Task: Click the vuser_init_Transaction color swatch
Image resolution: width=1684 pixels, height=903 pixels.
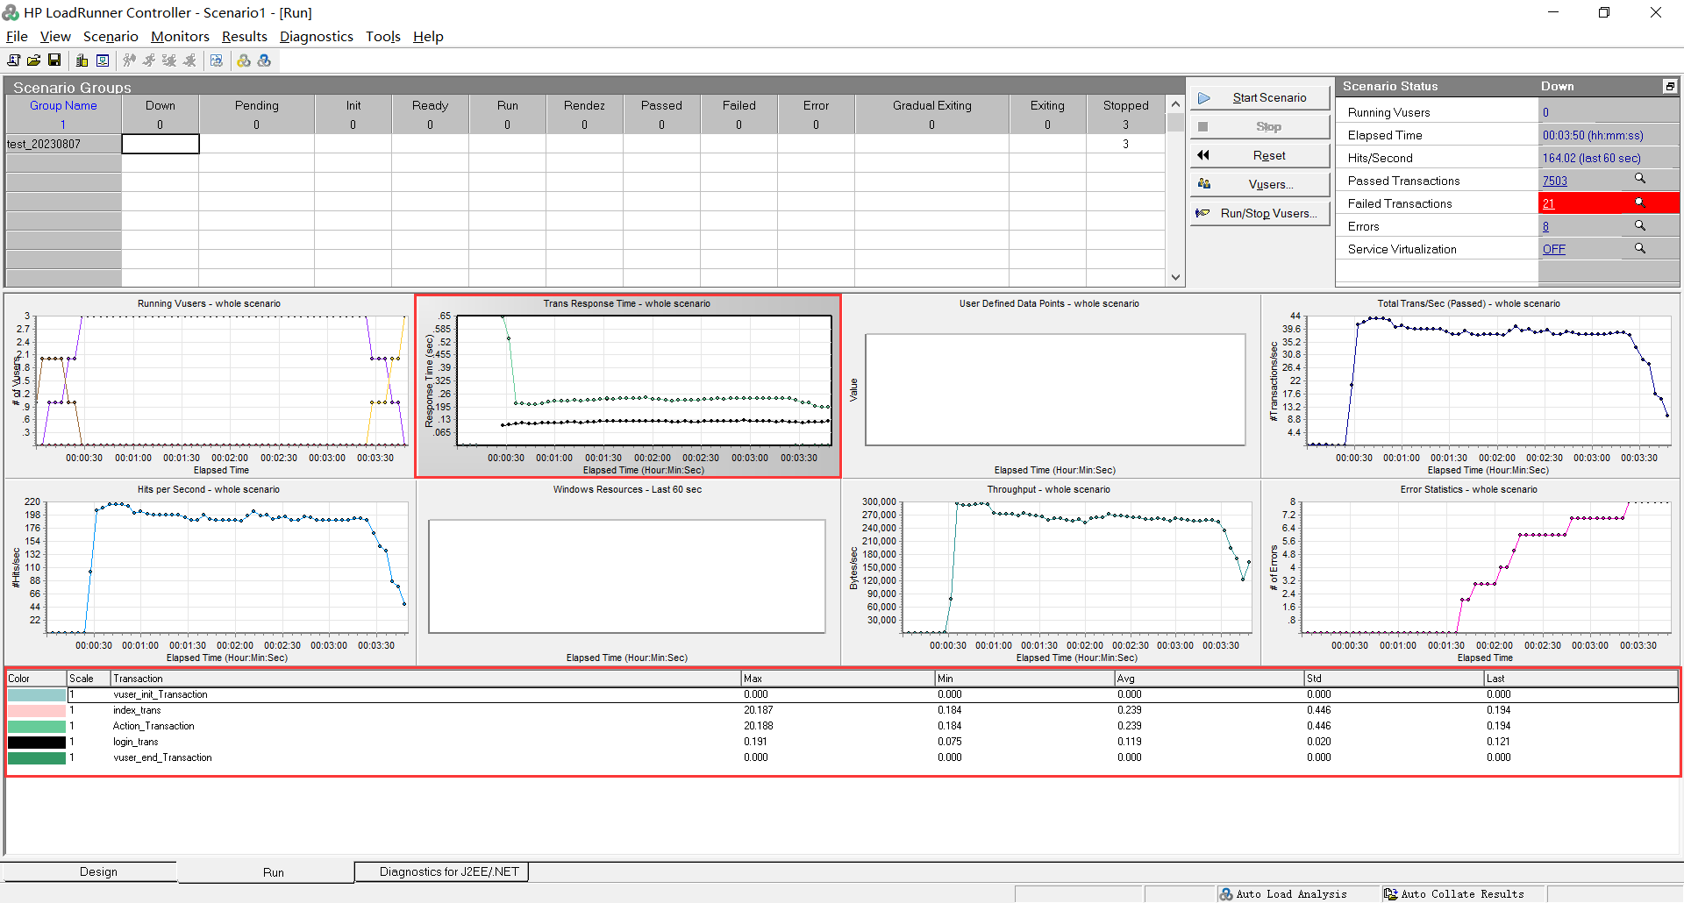Action: point(37,694)
